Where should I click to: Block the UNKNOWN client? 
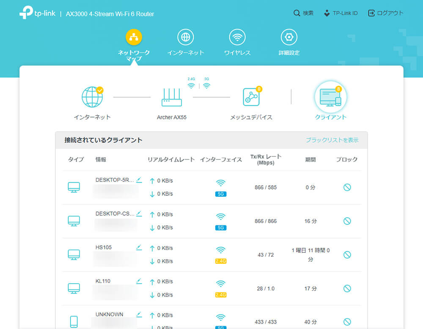pyautogui.click(x=347, y=322)
